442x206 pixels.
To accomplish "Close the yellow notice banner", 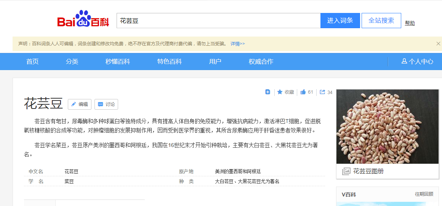I will (x=438, y=44).
